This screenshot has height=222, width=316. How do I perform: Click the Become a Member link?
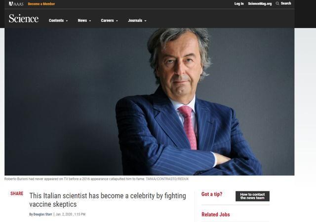point(41,4)
